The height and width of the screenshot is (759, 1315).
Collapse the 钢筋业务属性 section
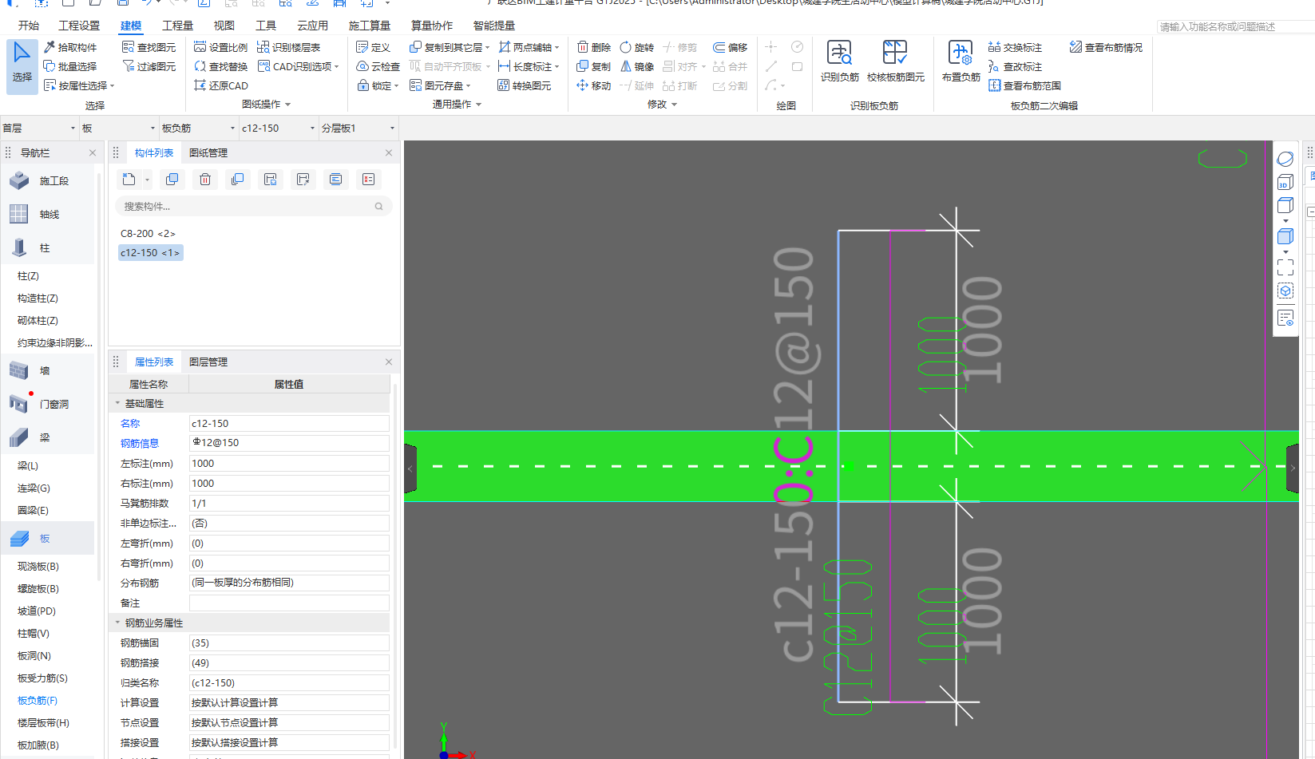[x=117, y=623]
